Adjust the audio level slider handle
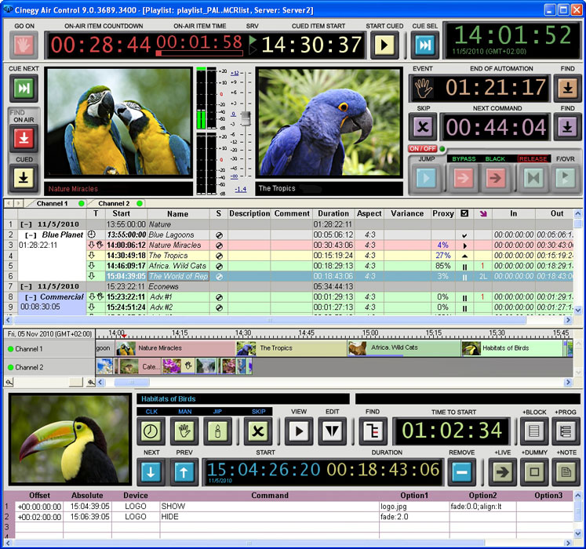Viewport: 586px width, 549px height. pyautogui.click(x=244, y=118)
